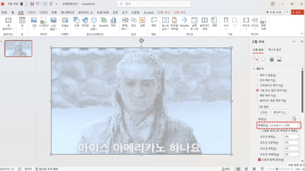
Task: Collapse the 채우기 section
Action: click(x=254, y=69)
